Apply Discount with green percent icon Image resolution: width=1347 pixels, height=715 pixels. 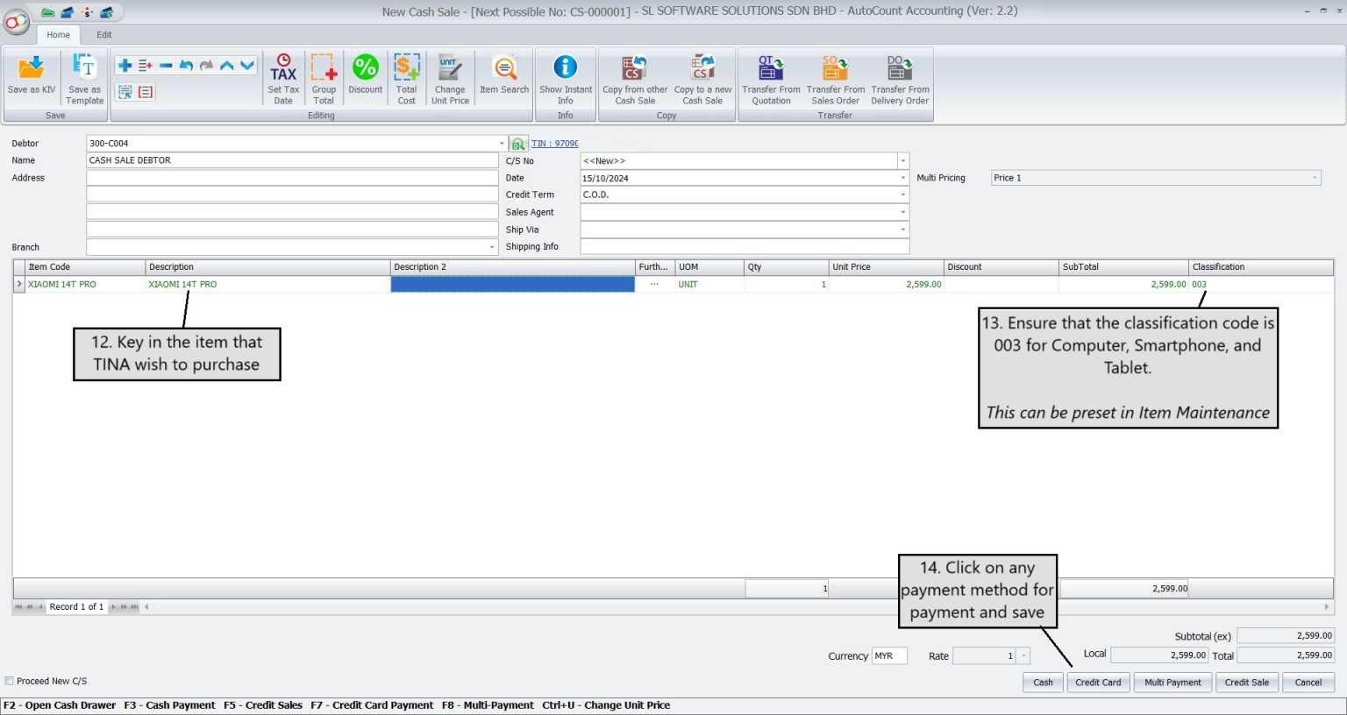(365, 74)
